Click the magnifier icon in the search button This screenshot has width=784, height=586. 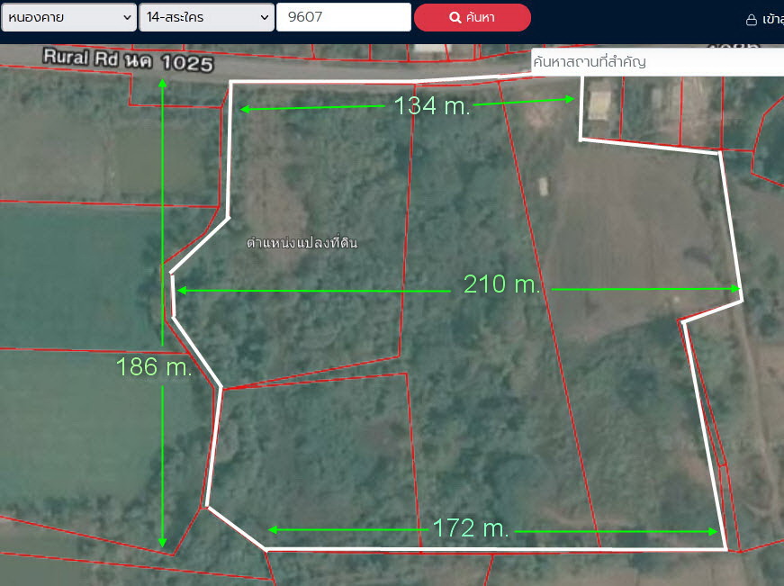(x=455, y=17)
